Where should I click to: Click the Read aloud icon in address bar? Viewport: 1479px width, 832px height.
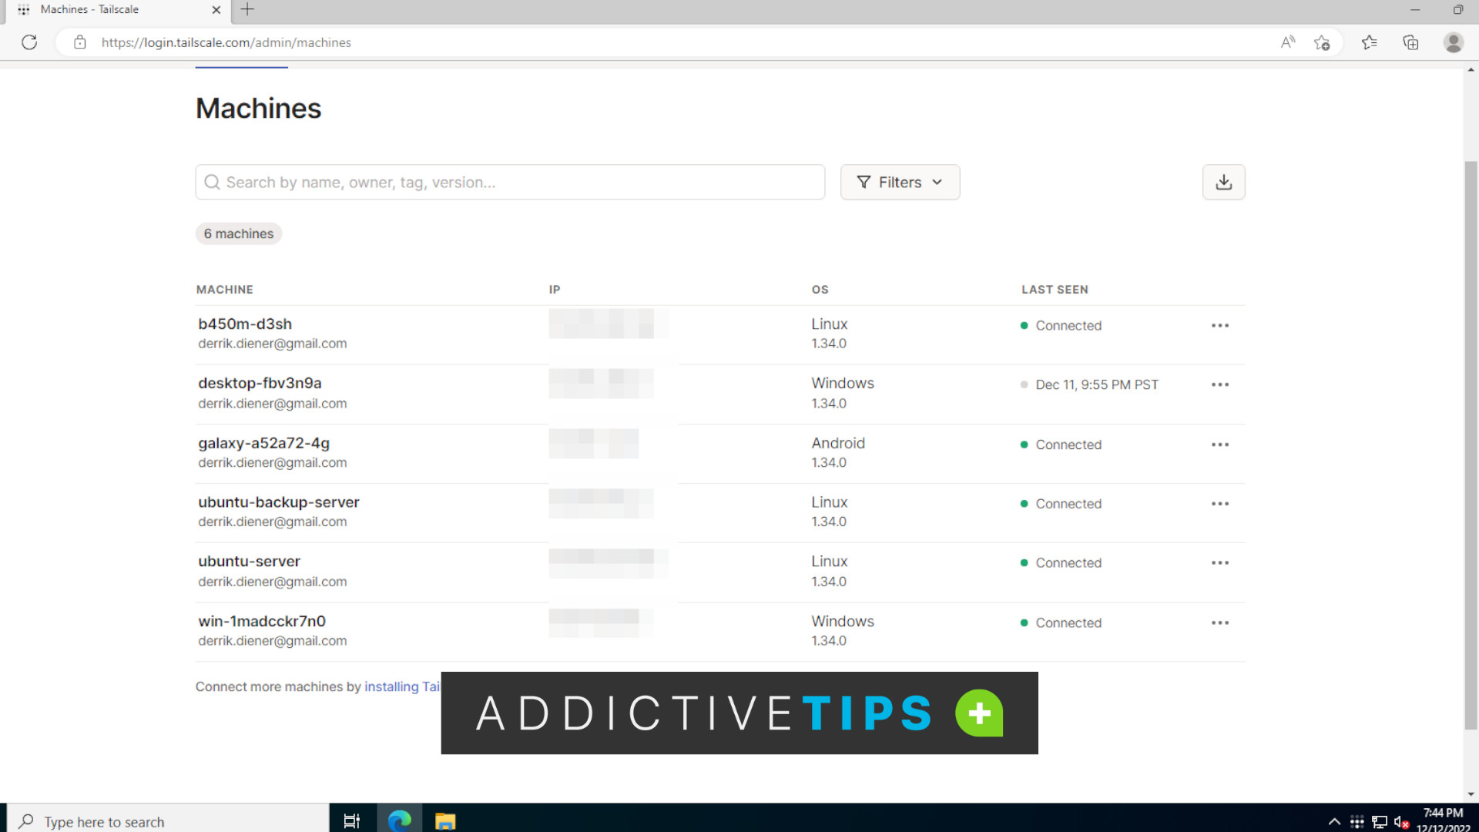[1287, 42]
